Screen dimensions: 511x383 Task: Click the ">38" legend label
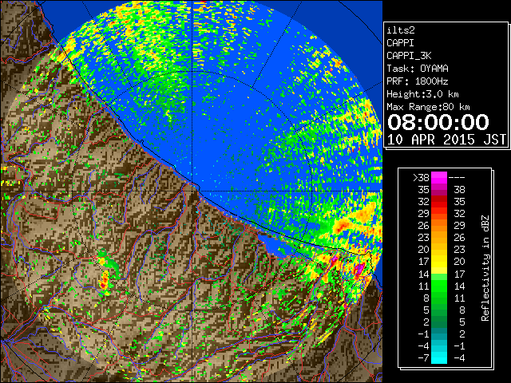point(421,178)
